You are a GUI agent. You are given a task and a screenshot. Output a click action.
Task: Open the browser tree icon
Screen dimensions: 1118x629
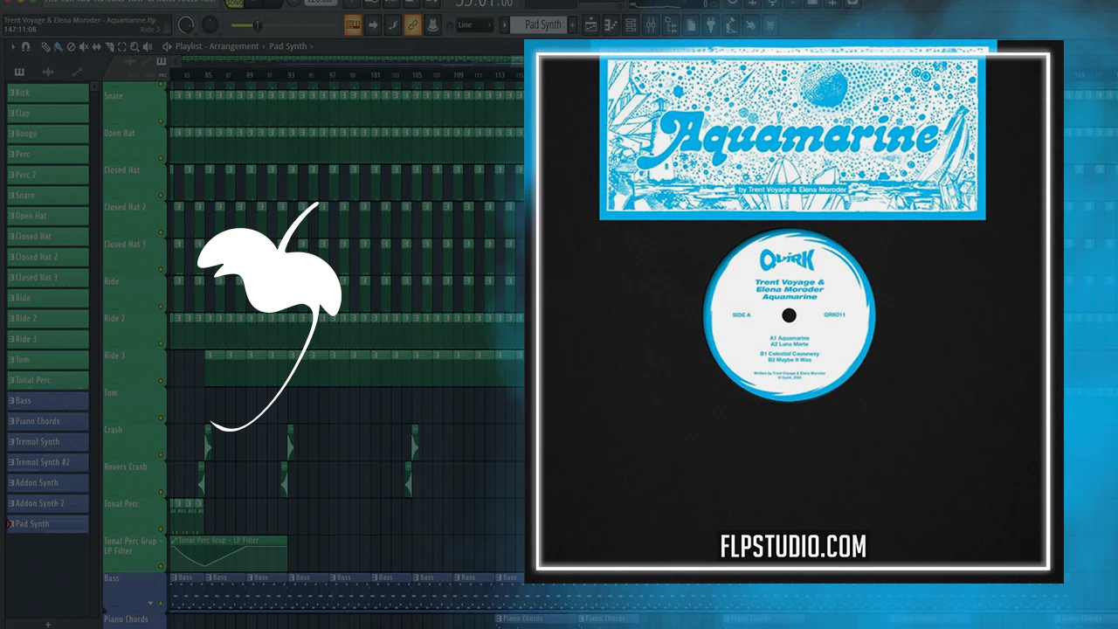pyautogui.click(x=671, y=25)
